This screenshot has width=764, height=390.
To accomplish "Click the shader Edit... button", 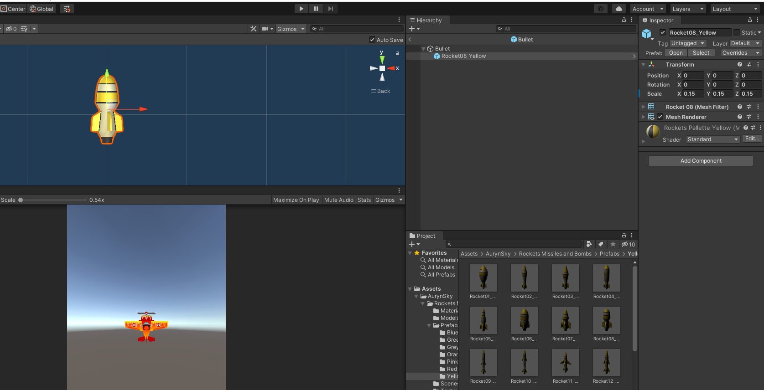I will tap(752, 139).
